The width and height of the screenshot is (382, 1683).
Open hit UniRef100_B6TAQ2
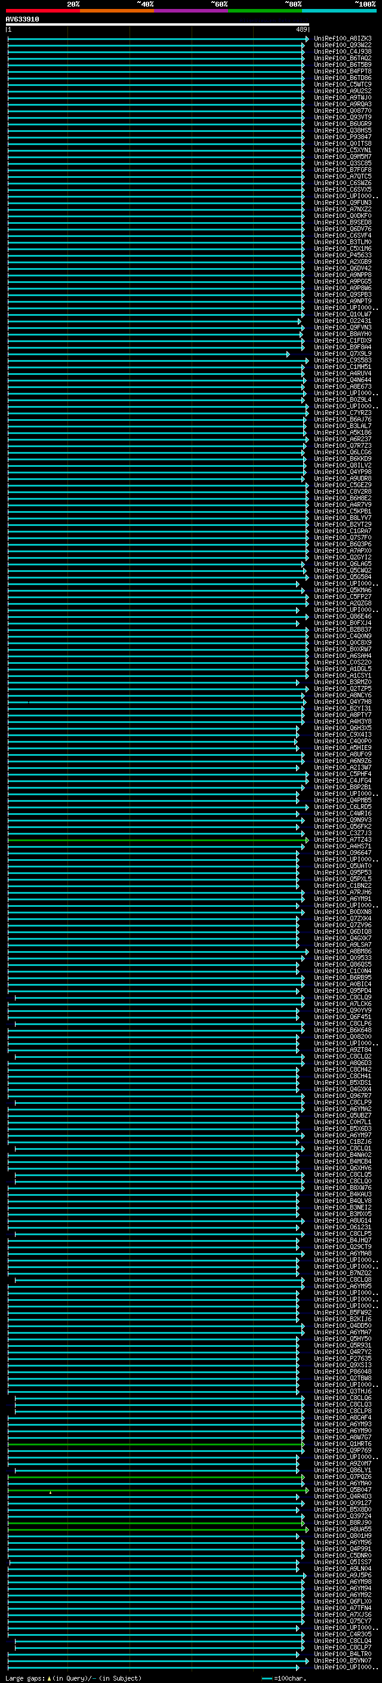tap(343, 58)
